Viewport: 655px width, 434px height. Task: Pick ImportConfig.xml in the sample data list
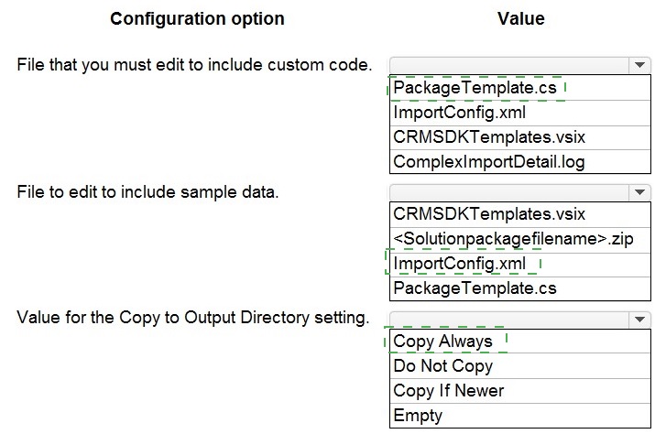point(459,264)
